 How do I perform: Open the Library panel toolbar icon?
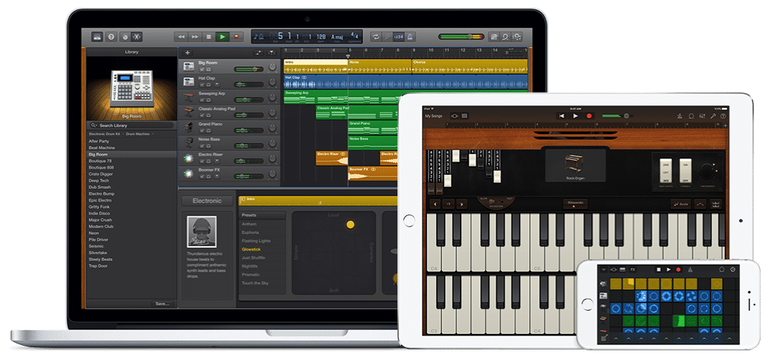[97, 36]
